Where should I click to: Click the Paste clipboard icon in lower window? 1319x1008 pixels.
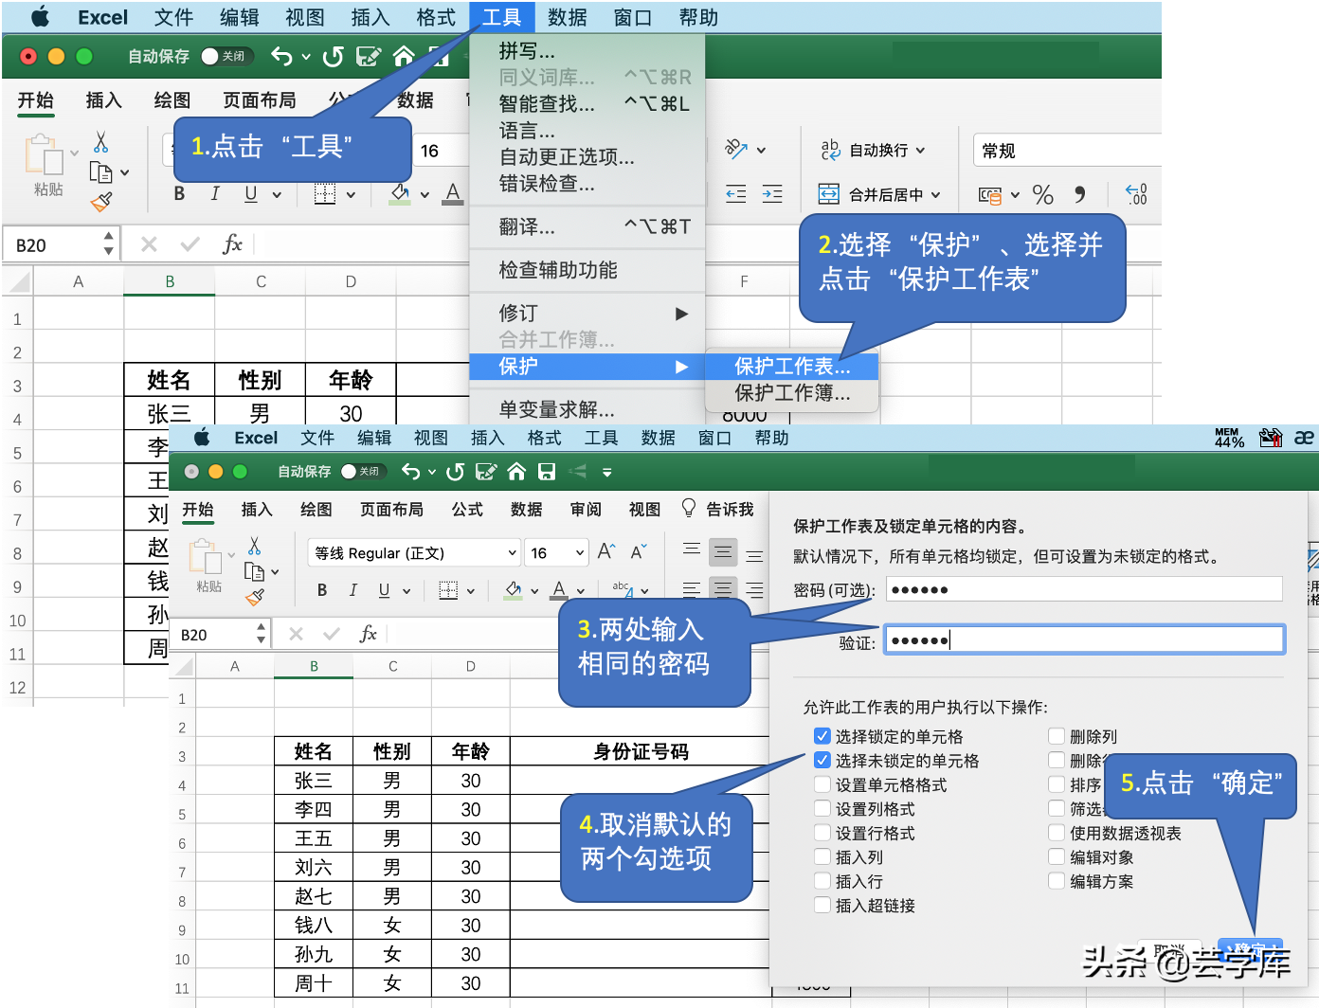coord(205,556)
